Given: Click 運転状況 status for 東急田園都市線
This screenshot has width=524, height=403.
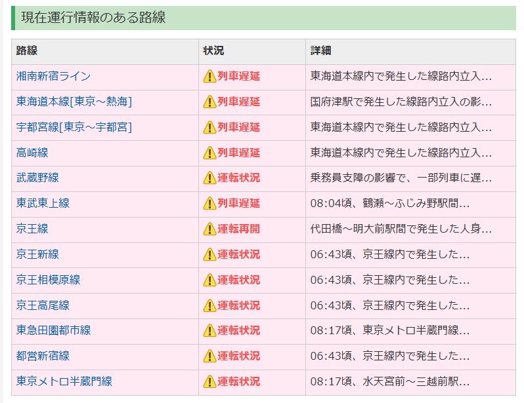Looking at the screenshot, I should (238, 331).
